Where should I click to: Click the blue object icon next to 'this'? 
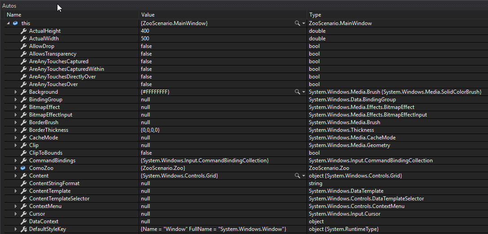coord(16,23)
